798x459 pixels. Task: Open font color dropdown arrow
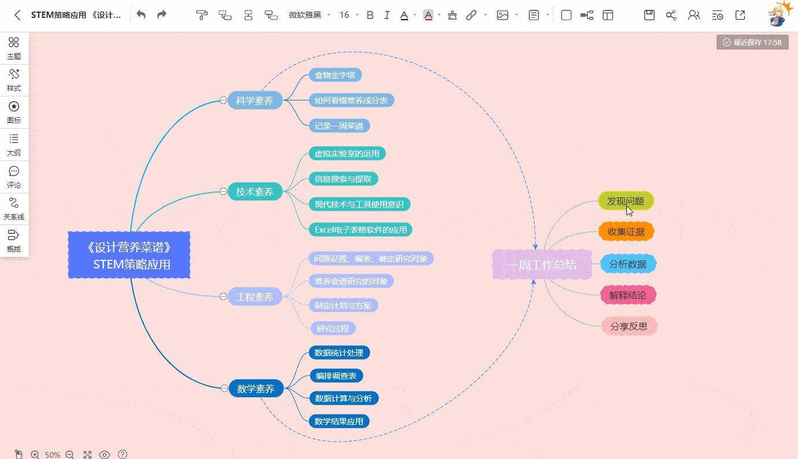(x=415, y=15)
